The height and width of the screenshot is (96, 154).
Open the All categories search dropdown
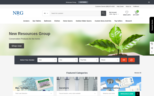click(x=46, y=13)
